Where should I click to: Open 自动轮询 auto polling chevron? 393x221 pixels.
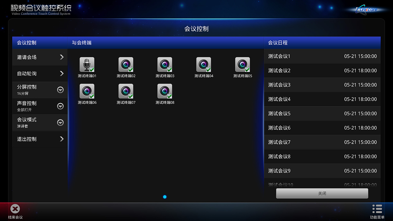pyautogui.click(x=62, y=73)
